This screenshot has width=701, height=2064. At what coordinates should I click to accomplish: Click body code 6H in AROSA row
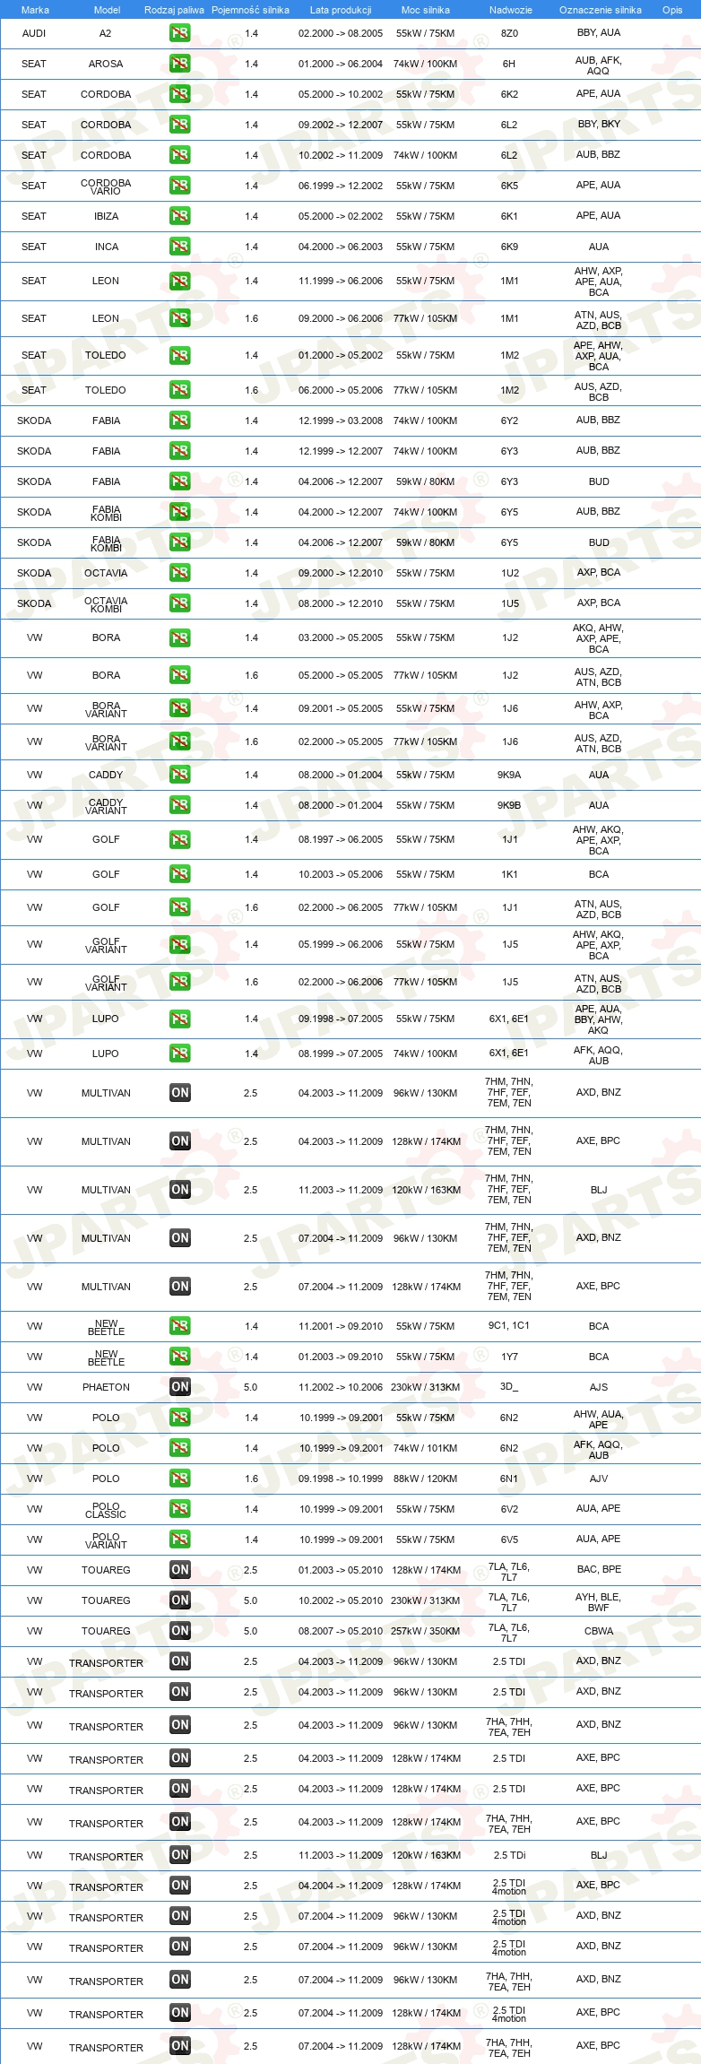(509, 64)
